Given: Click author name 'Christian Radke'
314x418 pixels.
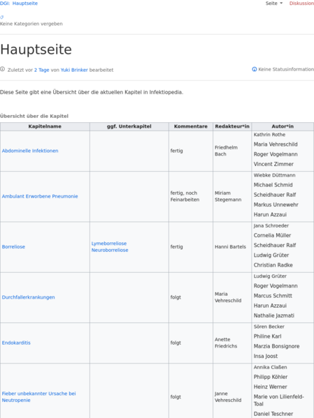Looking at the screenshot, I should (x=273, y=265).
